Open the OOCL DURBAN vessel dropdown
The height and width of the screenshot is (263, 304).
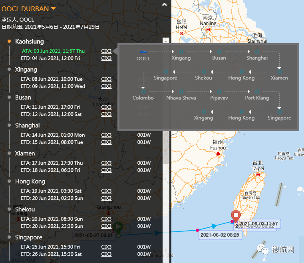tap(54, 9)
